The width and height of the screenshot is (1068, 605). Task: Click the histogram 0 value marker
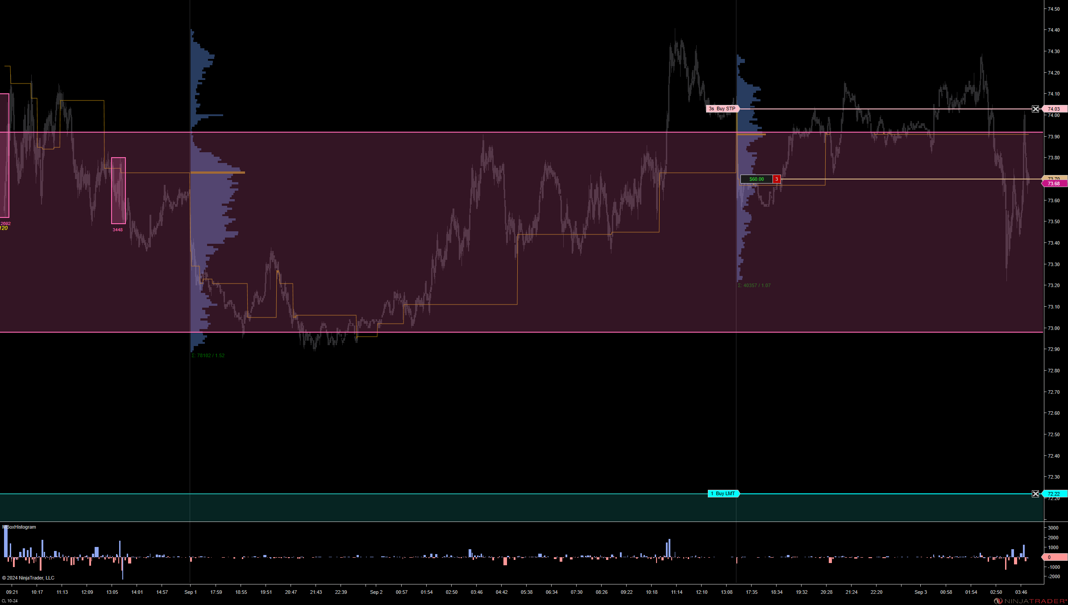tap(1053, 557)
